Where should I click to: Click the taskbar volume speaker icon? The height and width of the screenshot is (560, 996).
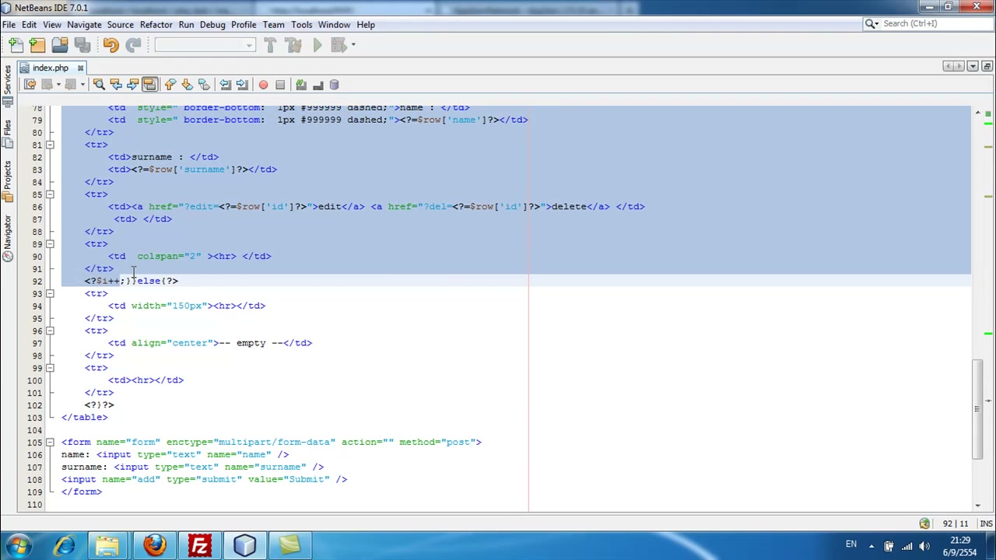(x=924, y=546)
